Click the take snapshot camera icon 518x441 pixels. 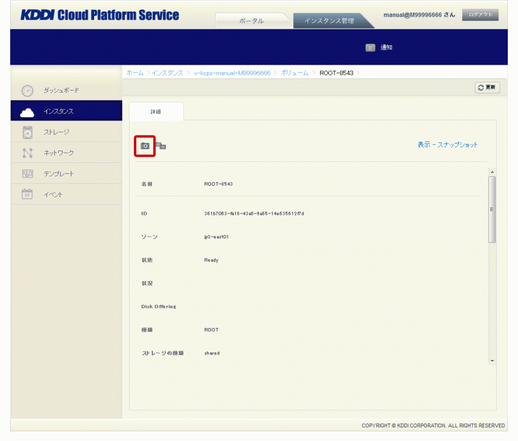(145, 146)
